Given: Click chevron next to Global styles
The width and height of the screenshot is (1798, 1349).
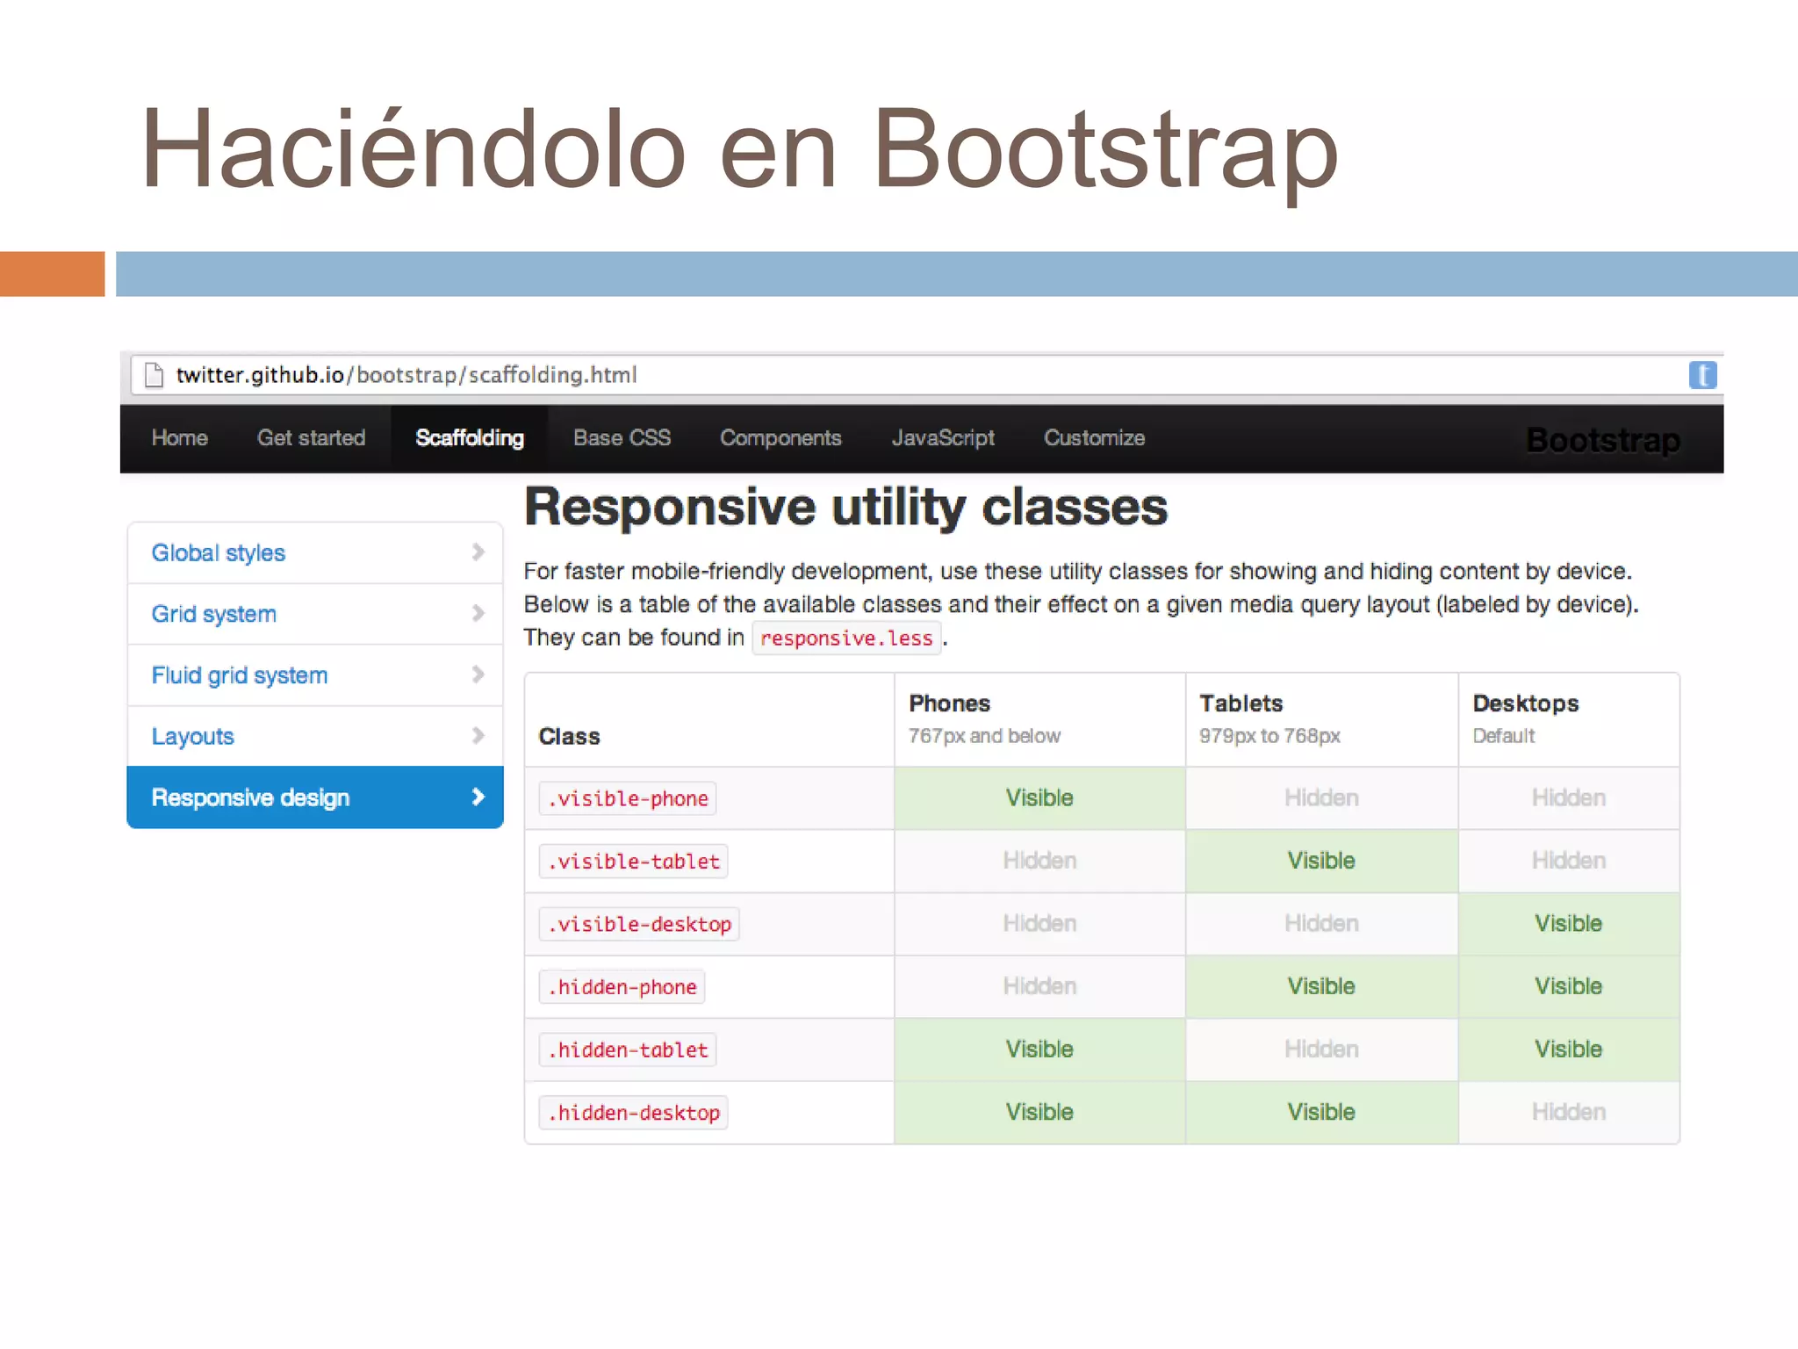Looking at the screenshot, I should click(x=478, y=552).
